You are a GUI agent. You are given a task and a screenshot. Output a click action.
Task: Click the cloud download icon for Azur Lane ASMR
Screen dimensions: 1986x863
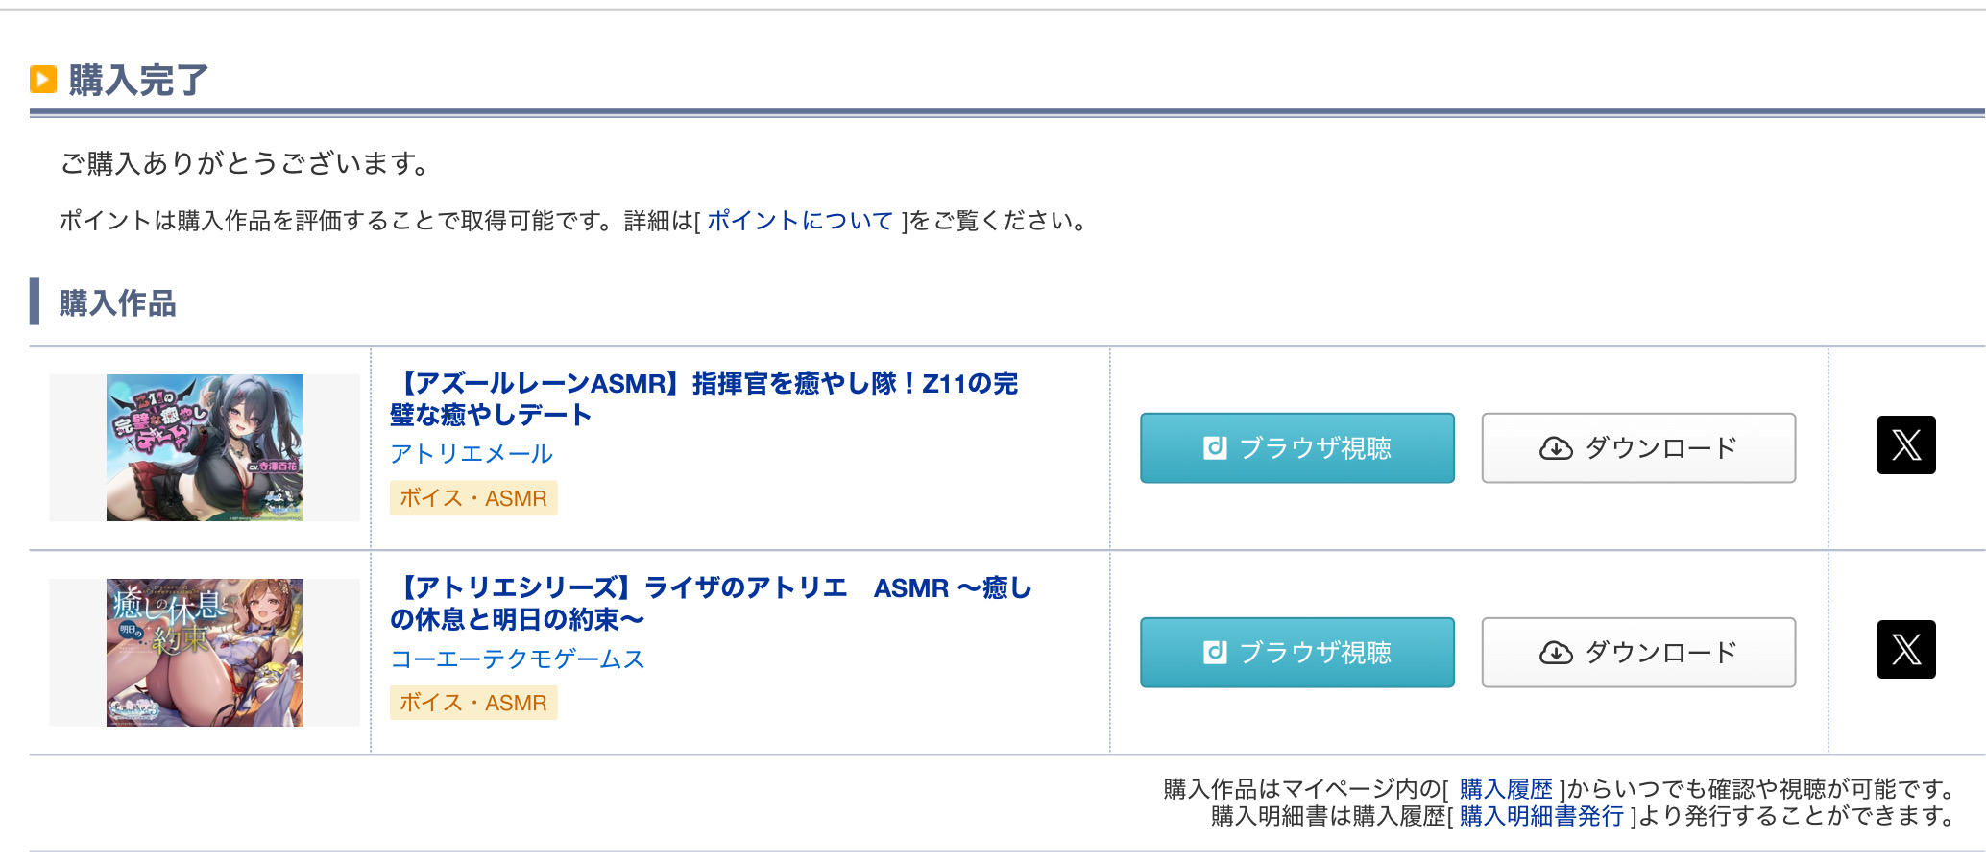point(1556,448)
